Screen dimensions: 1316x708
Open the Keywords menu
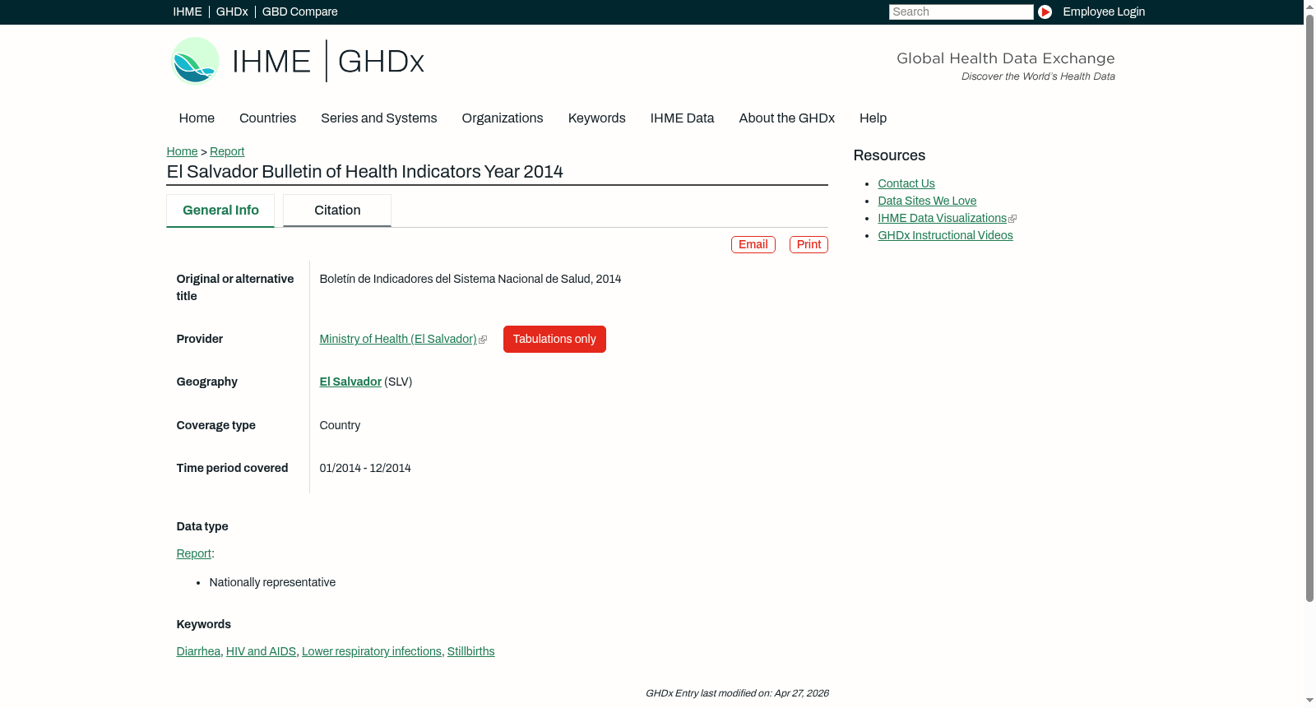[x=596, y=118]
